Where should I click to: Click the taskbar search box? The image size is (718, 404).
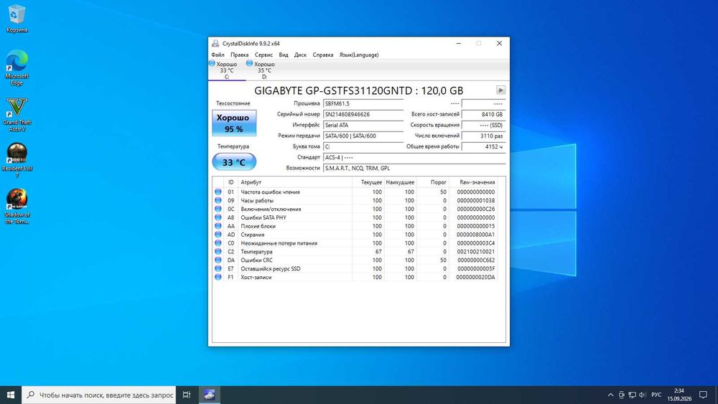[x=99, y=395]
